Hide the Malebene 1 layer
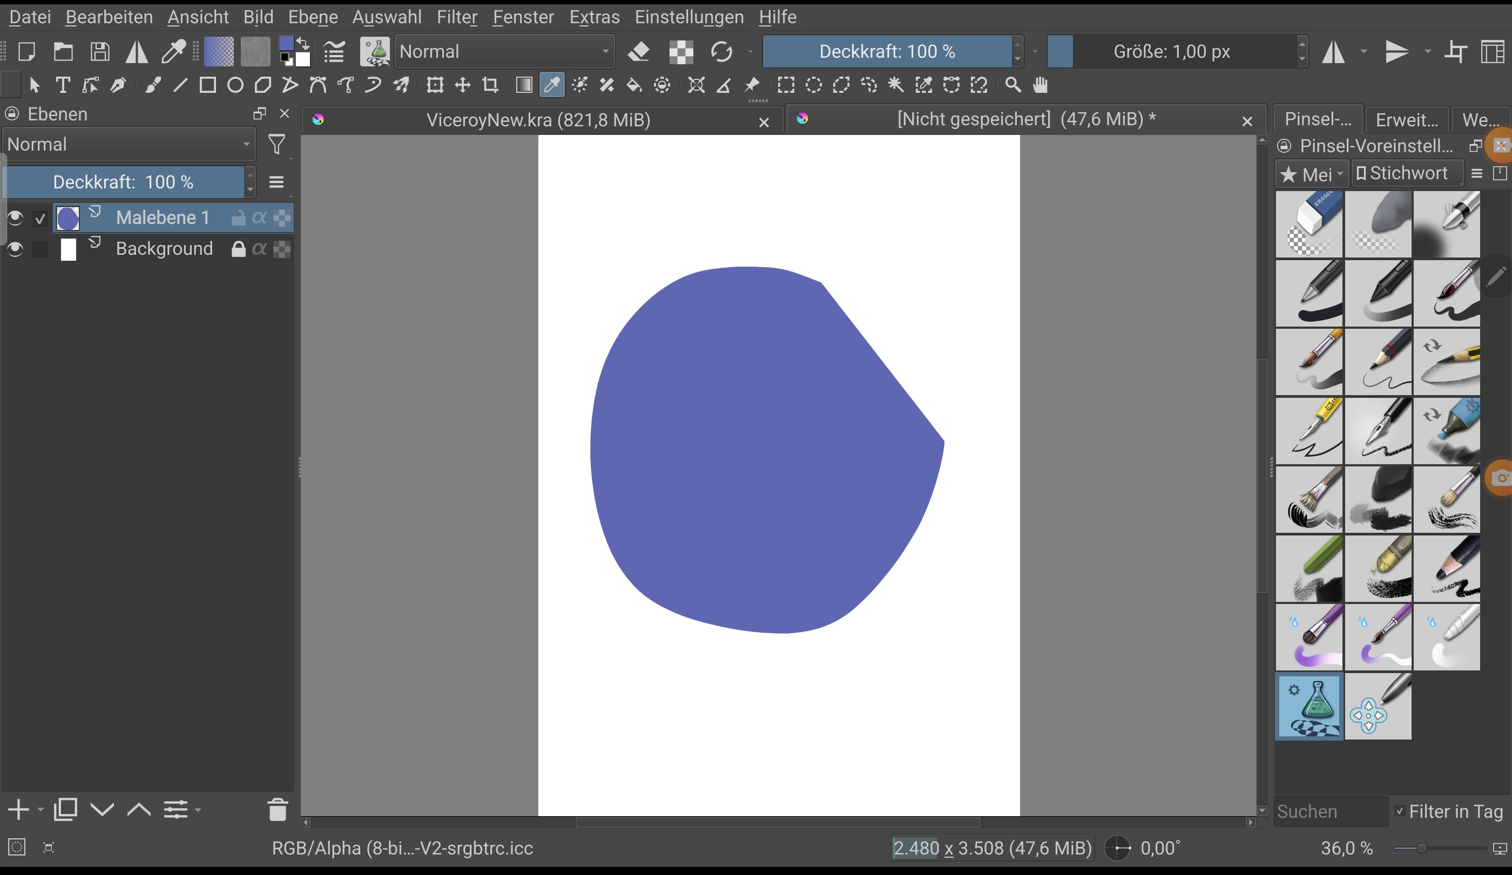Image resolution: width=1512 pixels, height=875 pixels. [x=16, y=218]
